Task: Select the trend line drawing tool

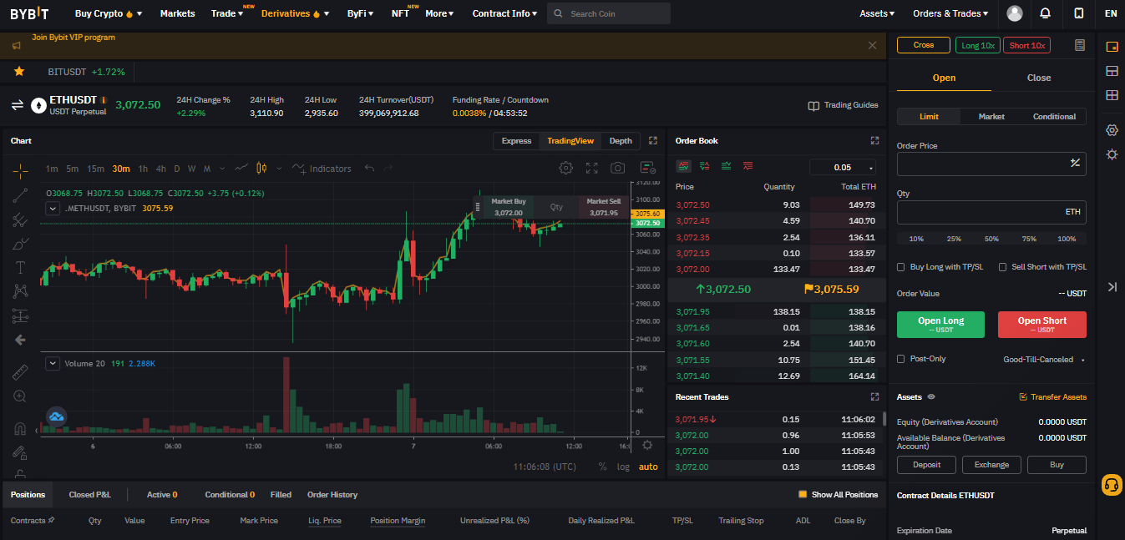Action: [20, 195]
